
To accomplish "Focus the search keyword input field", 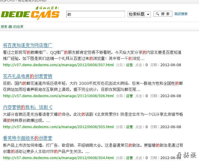I will 95,14.
